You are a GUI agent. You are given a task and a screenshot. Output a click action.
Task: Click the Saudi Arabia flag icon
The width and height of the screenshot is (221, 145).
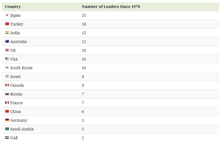click(7, 129)
